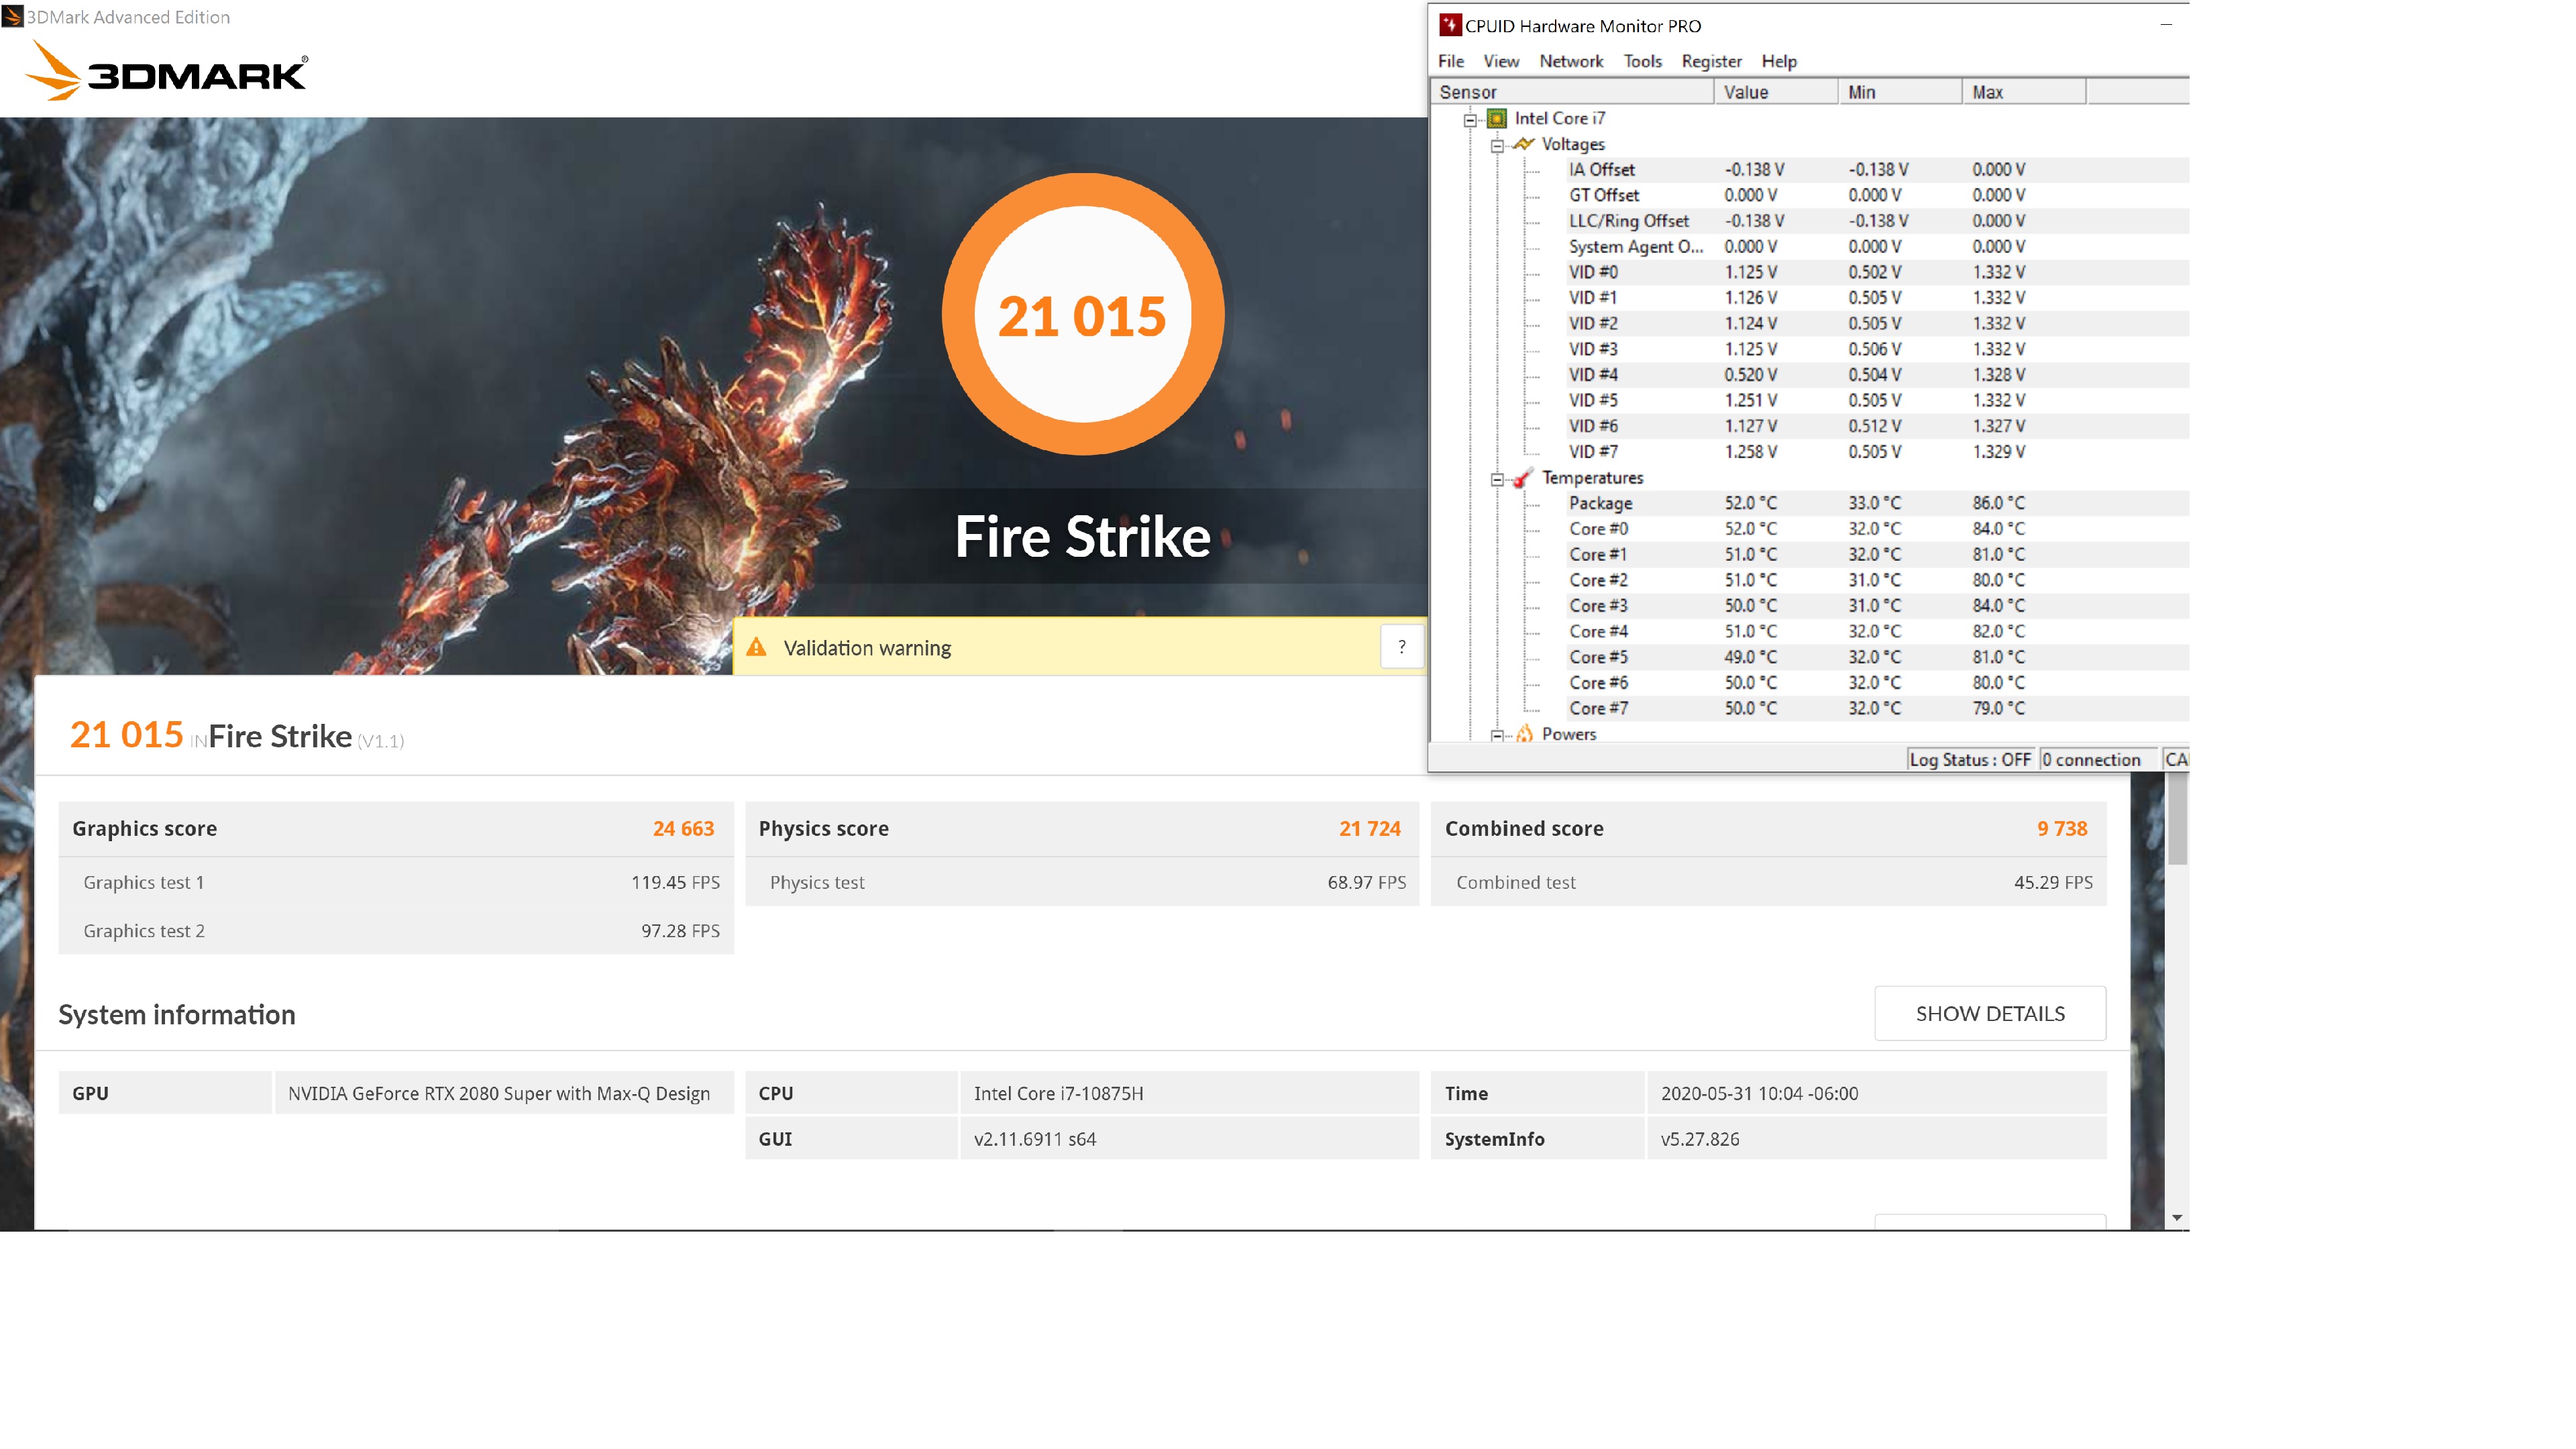Viewport: 2576px width, 1449px height.
Task: Click the System information heading
Action: 177,1014
